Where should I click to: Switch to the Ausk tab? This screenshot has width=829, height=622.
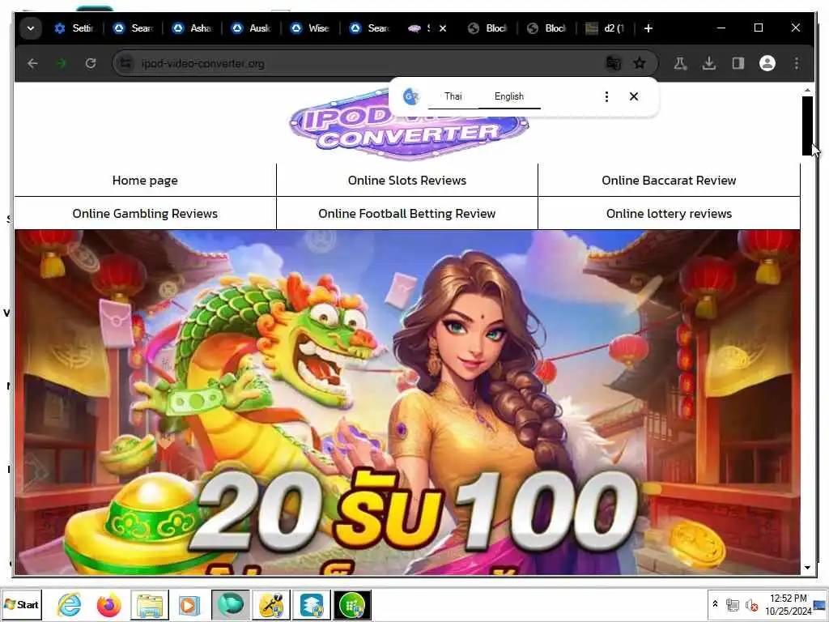253,28
